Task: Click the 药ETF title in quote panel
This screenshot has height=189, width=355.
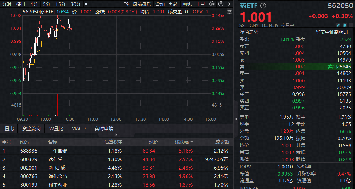Action: tap(249, 6)
